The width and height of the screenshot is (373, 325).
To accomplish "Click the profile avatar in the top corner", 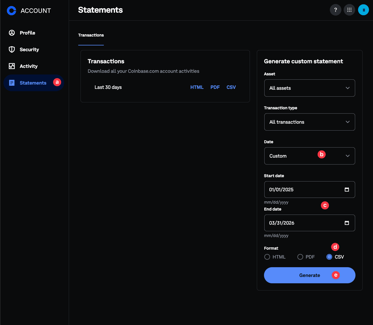I will click(x=363, y=10).
